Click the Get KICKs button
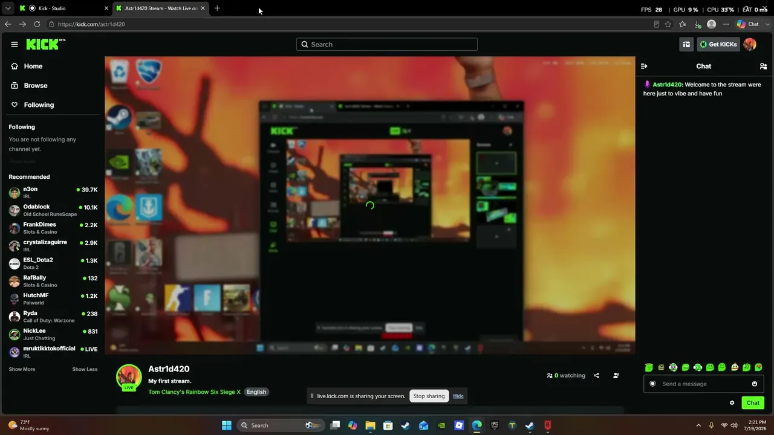The width and height of the screenshot is (774, 435). 718,44
